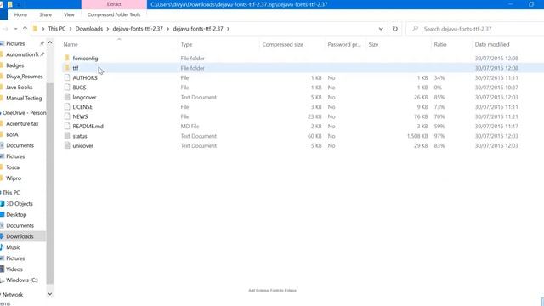Click the folder icon in the address bar

[x=35, y=29]
